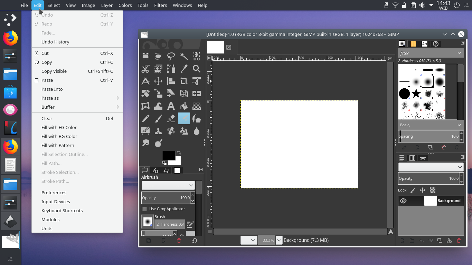Switch to the Channels tab
The height and width of the screenshot is (265, 472).
click(x=412, y=158)
